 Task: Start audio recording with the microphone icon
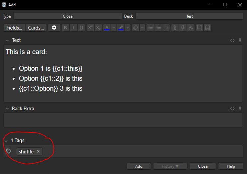click(x=183, y=28)
